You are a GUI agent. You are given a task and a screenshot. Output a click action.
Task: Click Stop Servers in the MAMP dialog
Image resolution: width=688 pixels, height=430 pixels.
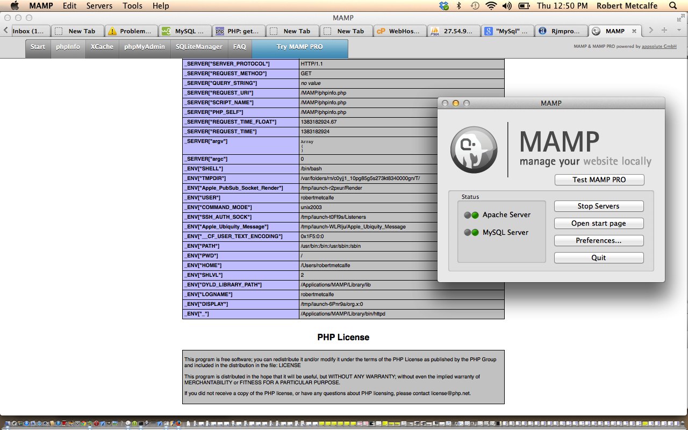(599, 206)
